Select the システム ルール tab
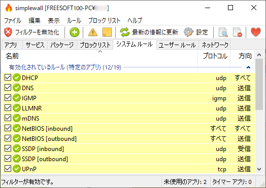 click(135, 45)
